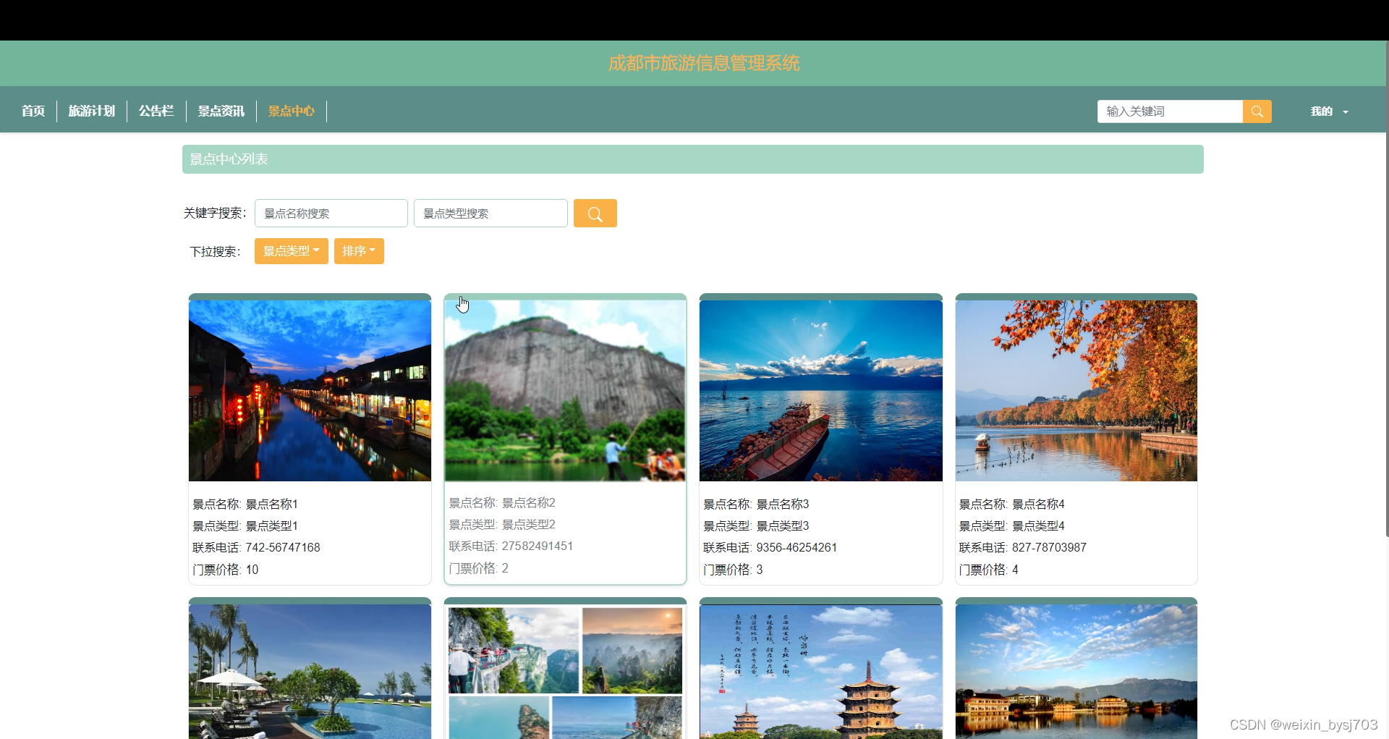This screenshot has width=1389, height=739.
Task: Open the 排序 sort dropdown
Action: tap(359, 251)
